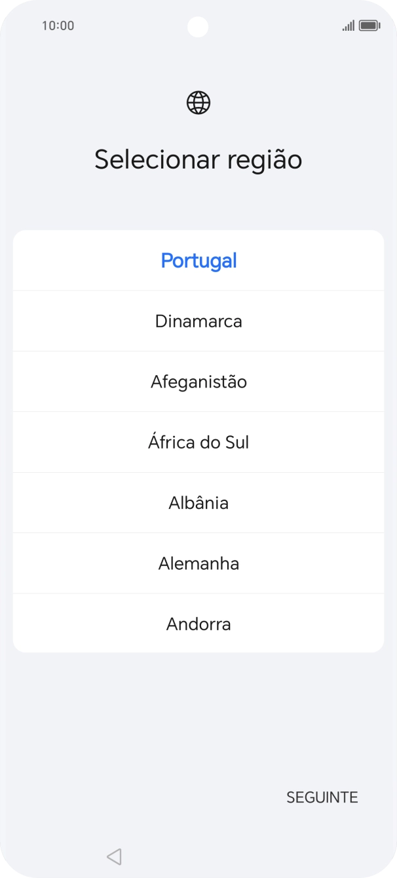Image resolution: width=397 pixels, height=878 pixels.
Task: Tap the clock showing 10:00
Action: click(56, 26)
